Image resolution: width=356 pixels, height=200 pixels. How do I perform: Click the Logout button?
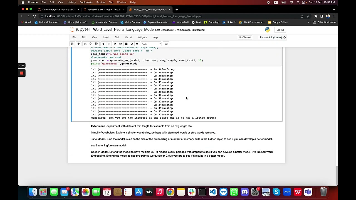280,30
